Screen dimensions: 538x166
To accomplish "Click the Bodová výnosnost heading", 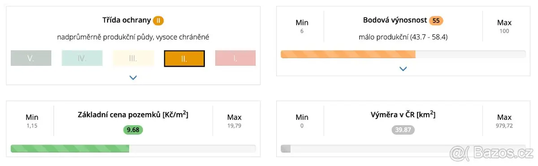I will tap(394, 21).
